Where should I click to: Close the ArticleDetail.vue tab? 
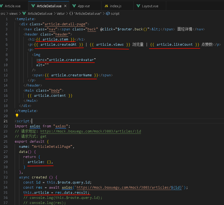point(65,6)
